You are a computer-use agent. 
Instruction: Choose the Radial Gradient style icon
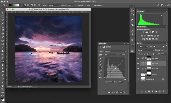pos(28,5)
